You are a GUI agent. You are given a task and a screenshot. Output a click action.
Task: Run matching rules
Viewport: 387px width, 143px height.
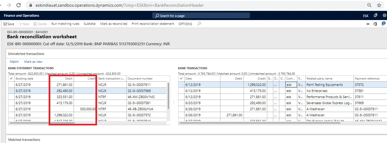pos(65,24)
